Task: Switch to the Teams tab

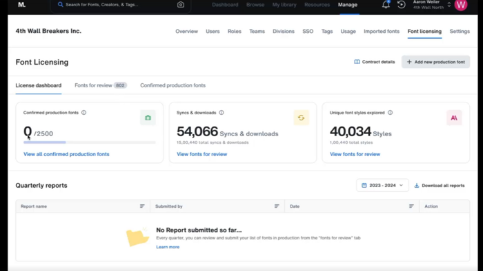Action: point(257,32)
